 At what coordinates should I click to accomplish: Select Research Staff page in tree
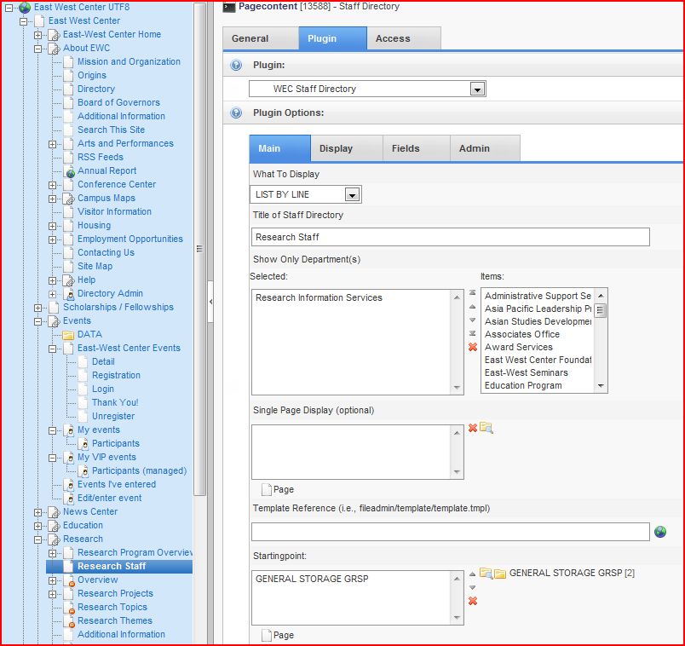click(x=112, y=566)
